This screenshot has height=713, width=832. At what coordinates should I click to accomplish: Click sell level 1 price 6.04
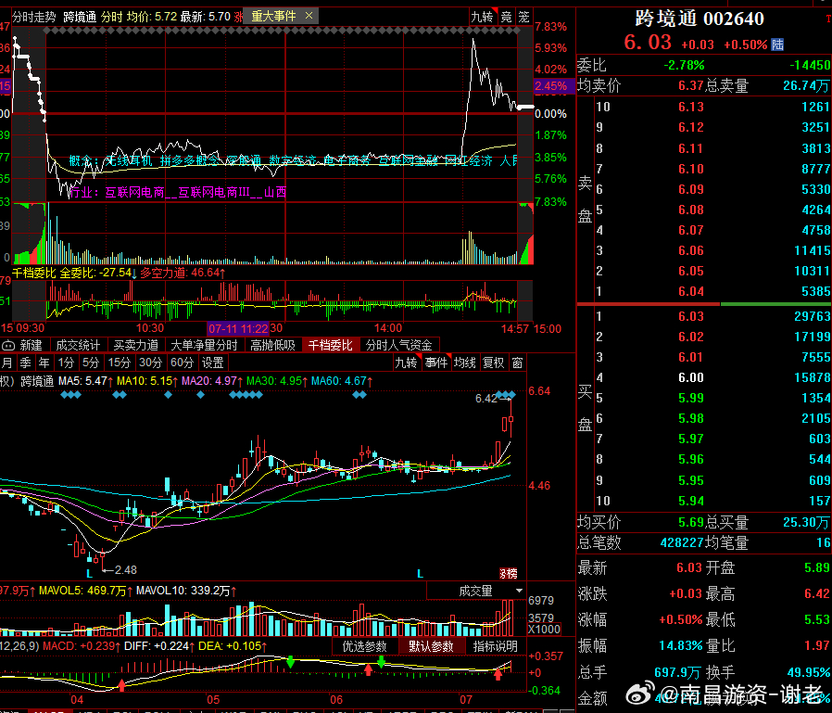click(691, 291)
